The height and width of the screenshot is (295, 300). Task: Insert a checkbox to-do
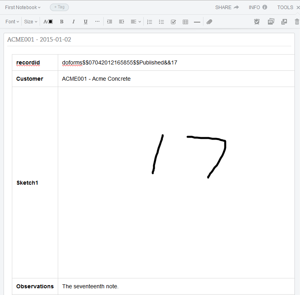pos(173,22)
